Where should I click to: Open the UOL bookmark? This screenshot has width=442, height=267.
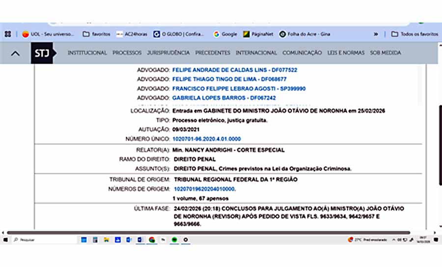tap(48, 34)
